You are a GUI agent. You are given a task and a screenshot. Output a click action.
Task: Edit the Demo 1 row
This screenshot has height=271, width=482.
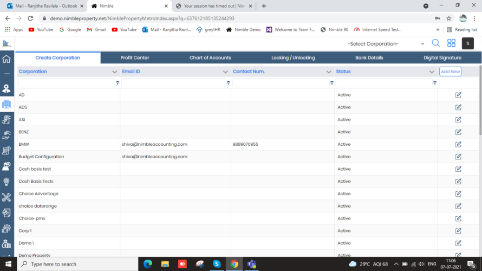pyautogui.click(x=458, y=243)
